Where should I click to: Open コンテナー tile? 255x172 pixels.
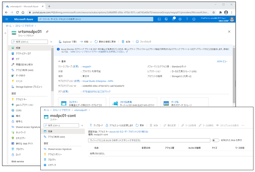82,102
